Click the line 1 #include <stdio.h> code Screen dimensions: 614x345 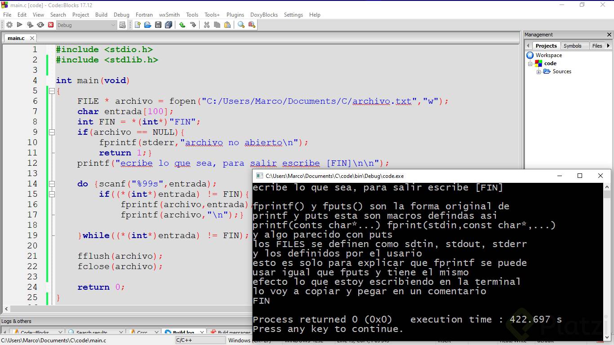(104, 50)
